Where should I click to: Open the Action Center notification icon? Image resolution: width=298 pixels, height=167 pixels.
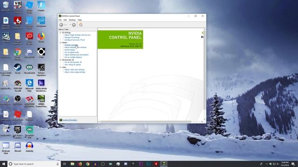(293, 164)
